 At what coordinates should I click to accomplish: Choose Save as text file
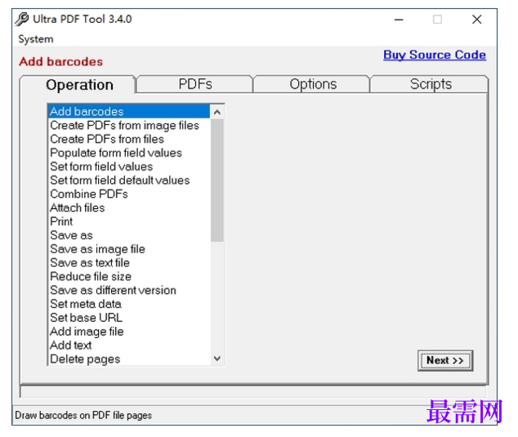point(129,263)
